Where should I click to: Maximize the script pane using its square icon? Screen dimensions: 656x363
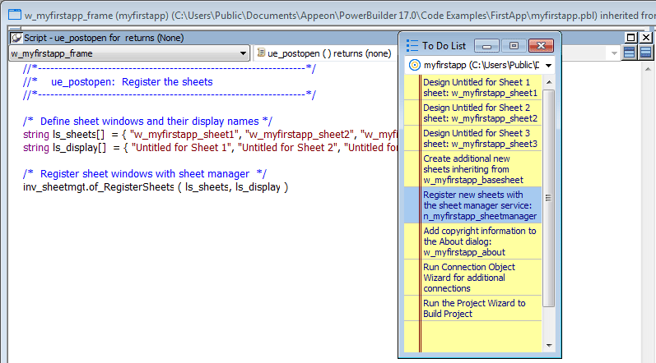point(630,38)
